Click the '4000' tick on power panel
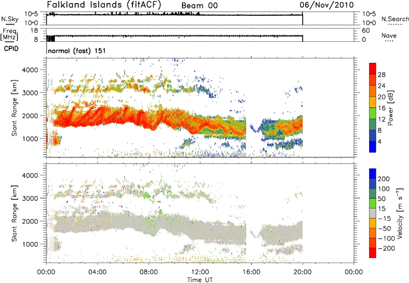Image resolution: width=409 pixels, height=283 pixels. (x=30, y=70)
